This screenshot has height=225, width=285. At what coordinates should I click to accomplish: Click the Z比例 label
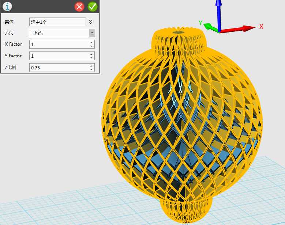click(10, 68)
